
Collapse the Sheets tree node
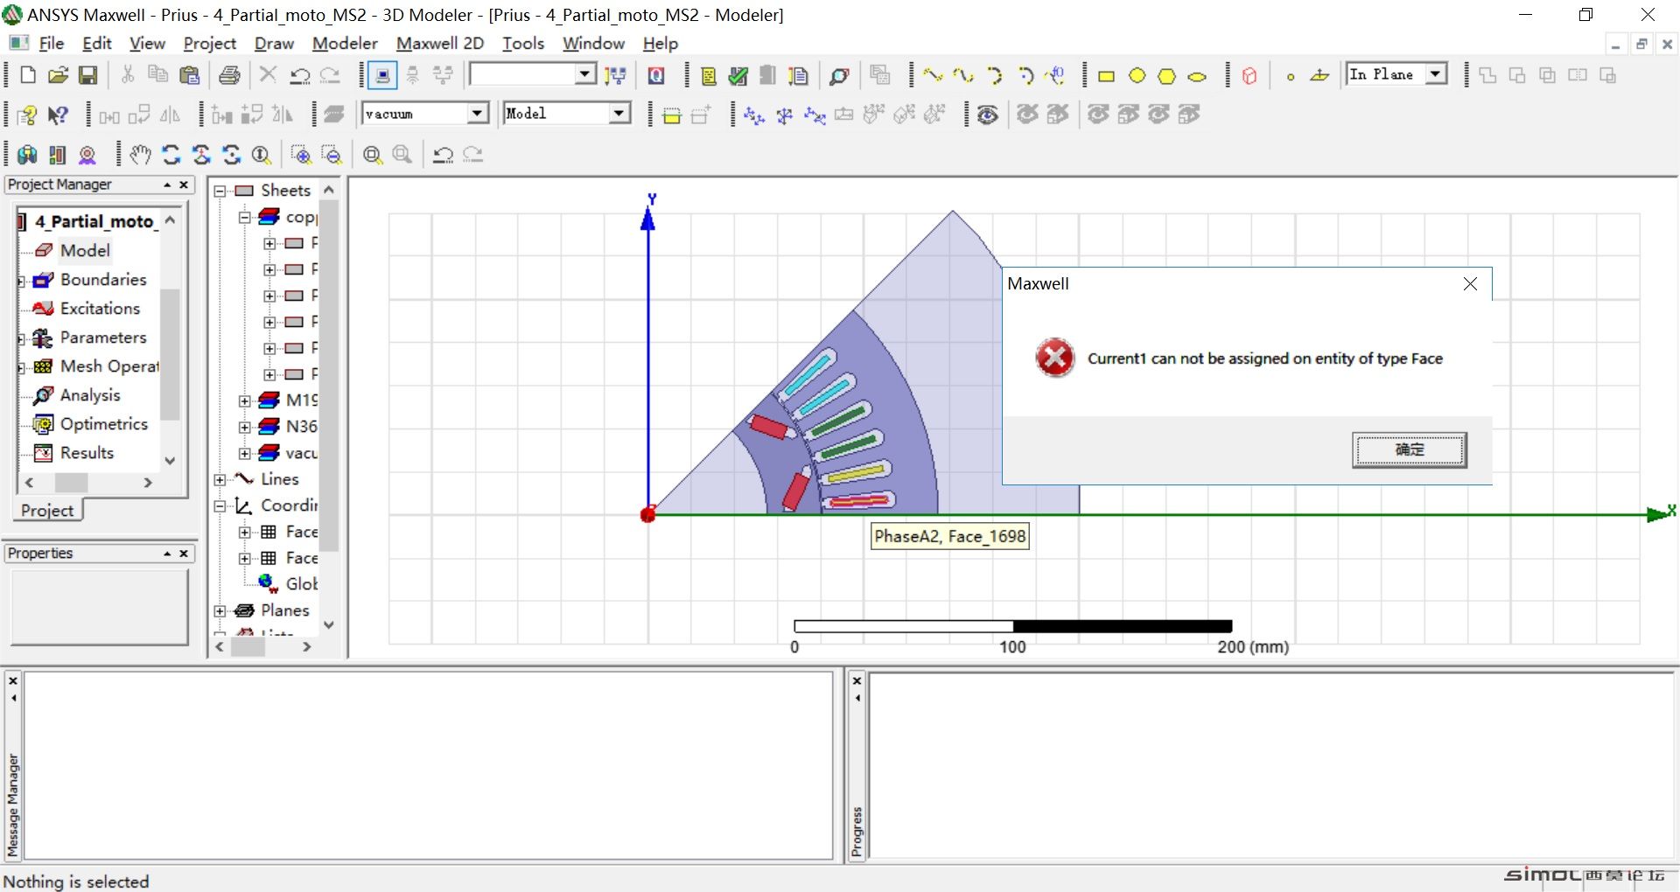(220, 191)
